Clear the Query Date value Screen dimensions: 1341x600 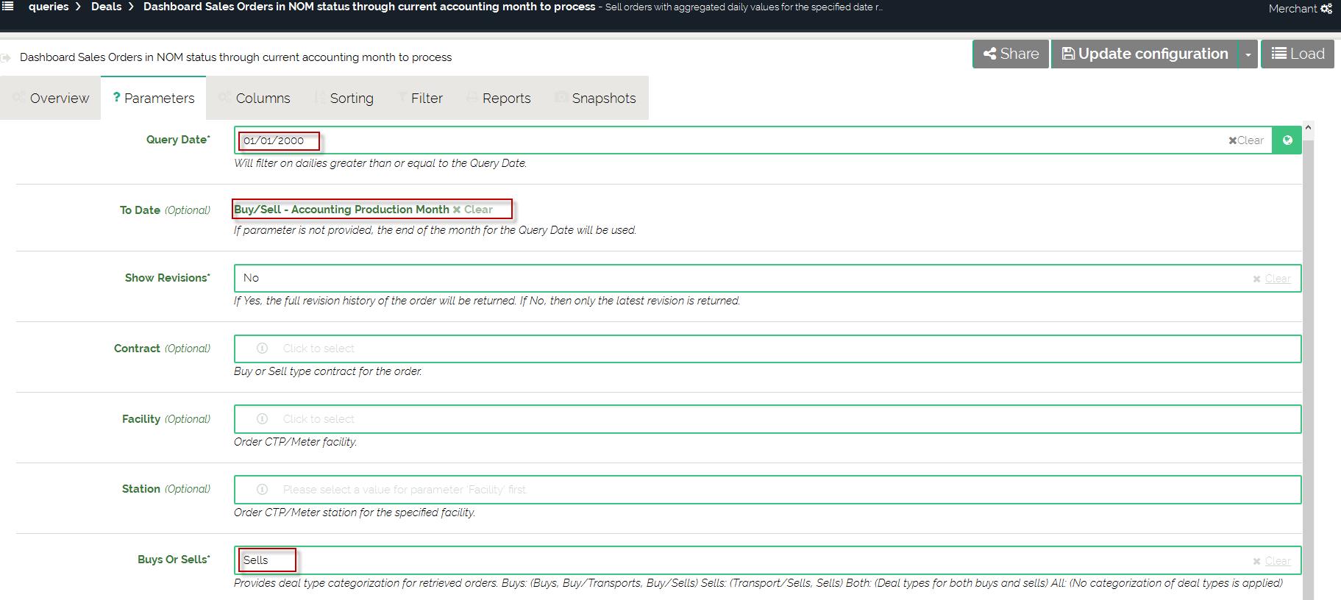(x=1245, y=140)
